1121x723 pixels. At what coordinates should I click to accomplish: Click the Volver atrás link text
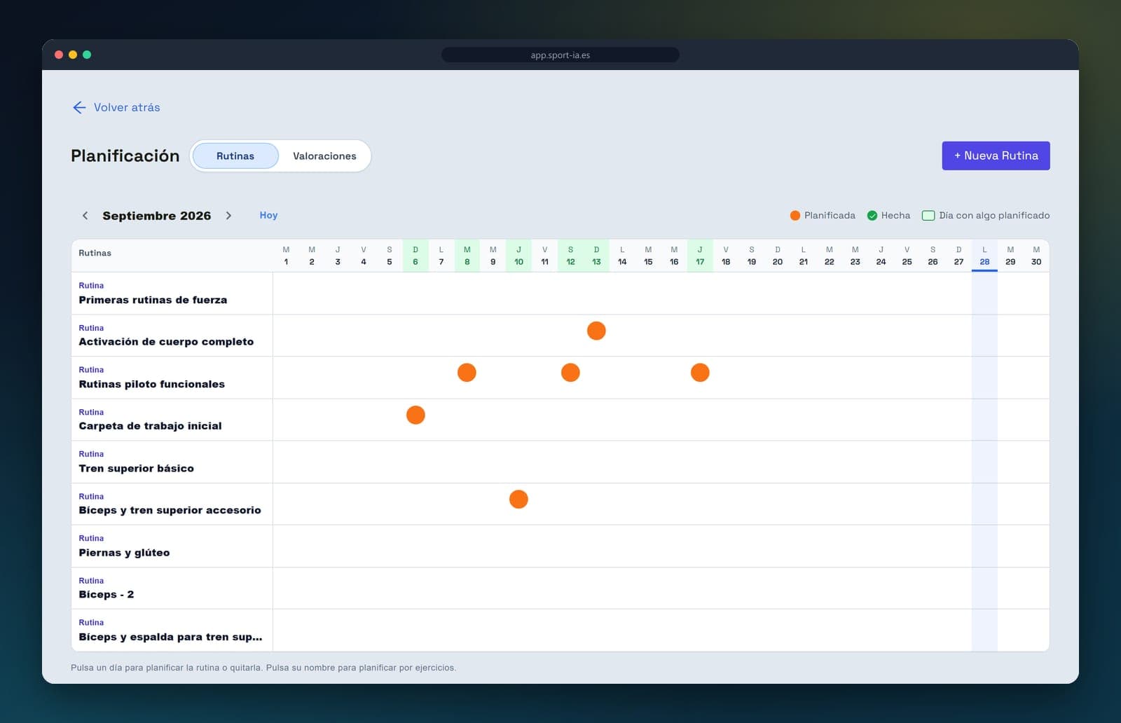(127, 107)
